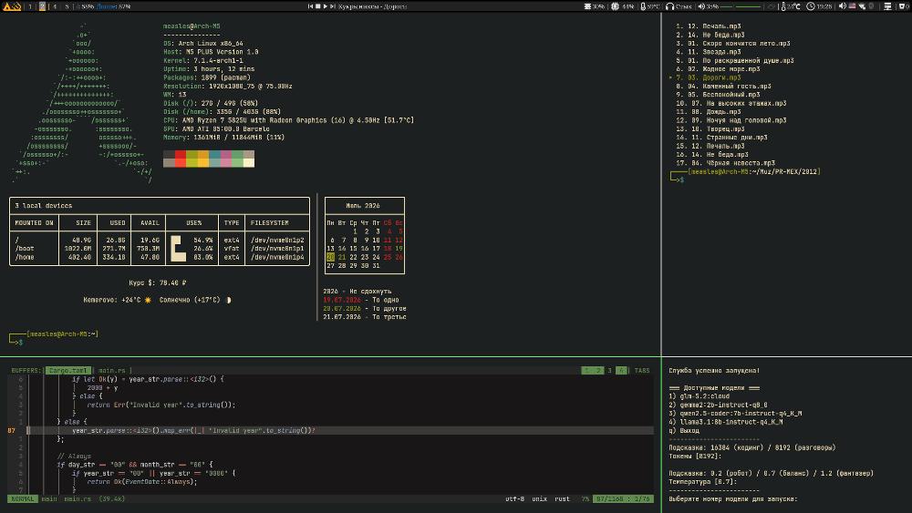
Task: Select playlist entry 'Чёрная невеста.mp3'
Action: point(725,163)
